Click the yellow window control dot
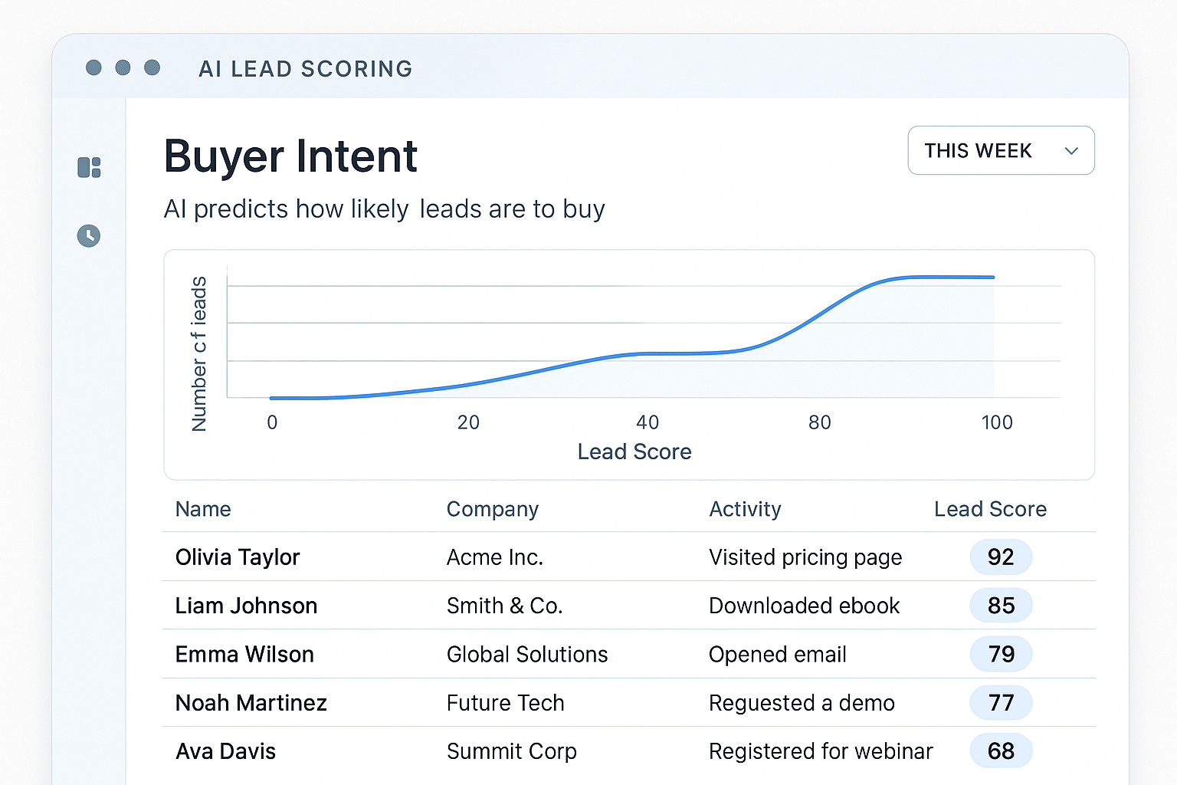 pos(123,67)
